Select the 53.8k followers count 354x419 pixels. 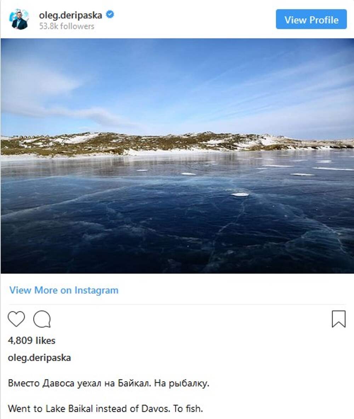click(x=67, y=27)
